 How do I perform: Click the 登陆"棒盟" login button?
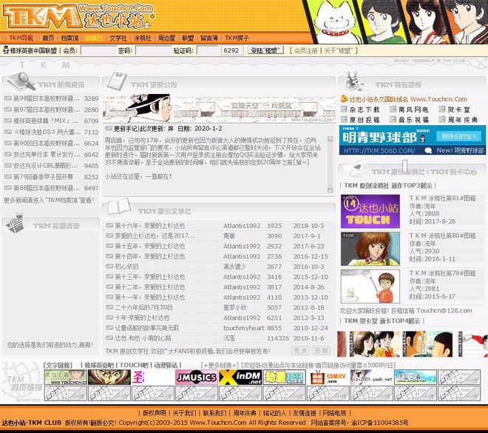[x=265, y=50]
